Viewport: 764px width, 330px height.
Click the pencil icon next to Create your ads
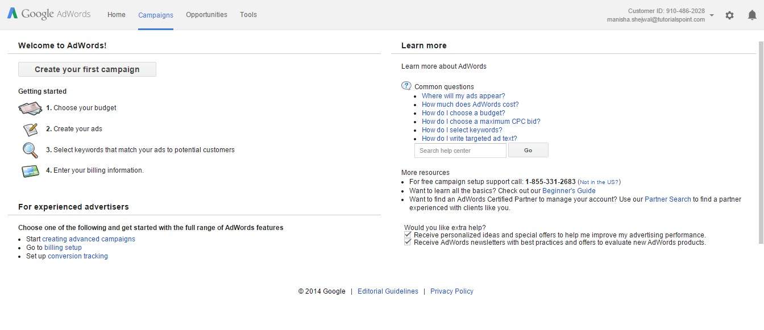pos(30,129)
